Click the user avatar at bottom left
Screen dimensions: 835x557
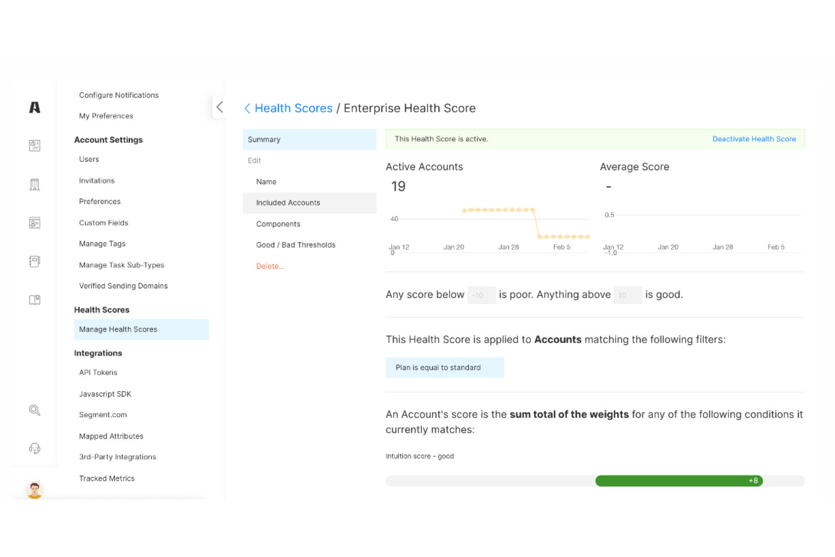tap(34, 489)
